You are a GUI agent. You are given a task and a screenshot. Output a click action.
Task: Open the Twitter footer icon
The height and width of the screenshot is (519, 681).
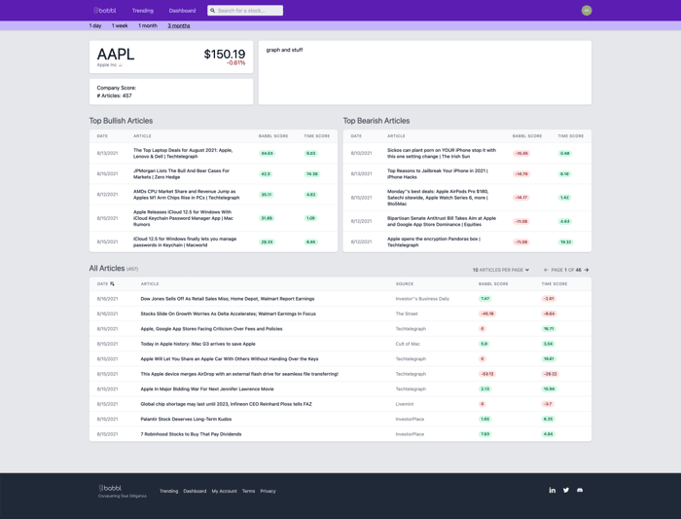[566, 491]
